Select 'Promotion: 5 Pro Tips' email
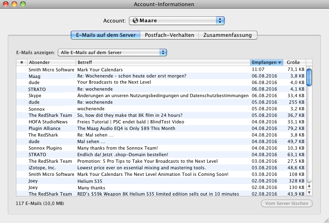The width and height of the screenshot is (329, 223). 161,161
